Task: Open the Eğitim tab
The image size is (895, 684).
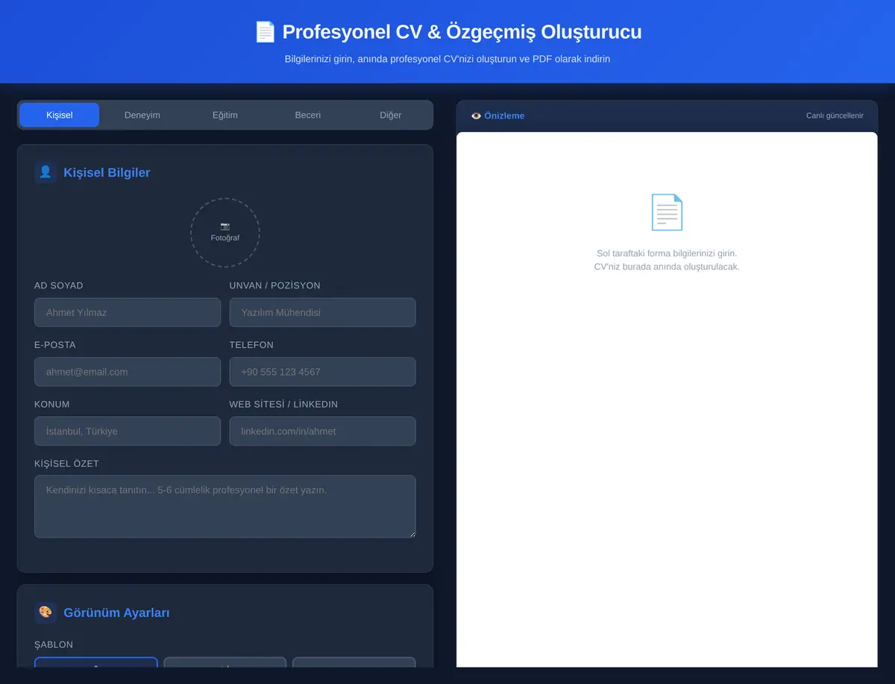Action: coord(225,115)
